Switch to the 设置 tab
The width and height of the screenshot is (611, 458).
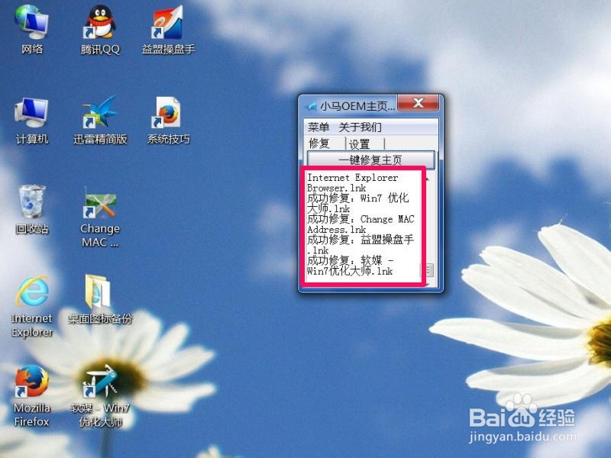(x=359, y=144)
